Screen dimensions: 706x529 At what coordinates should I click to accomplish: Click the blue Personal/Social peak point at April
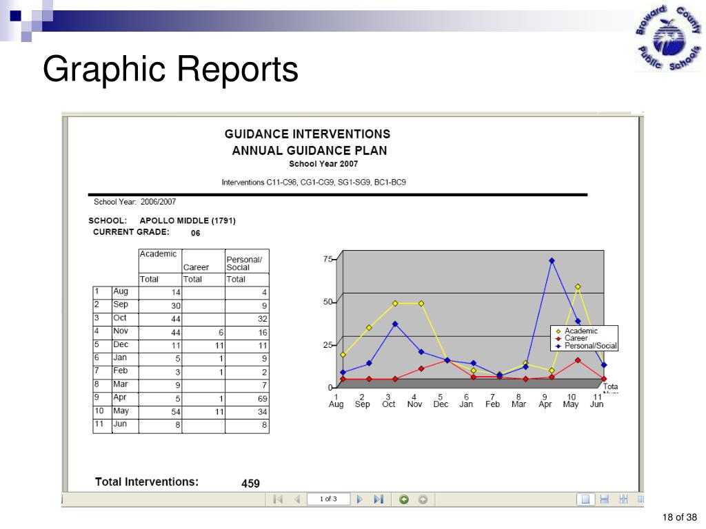pos(552,260)
